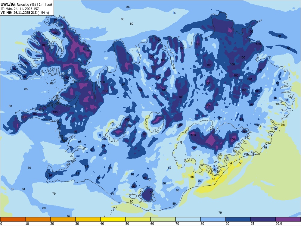This screenshot has height=226, width=301.
Task: Pick the 20–30 legend color swatch
Action: click(63, 219)
